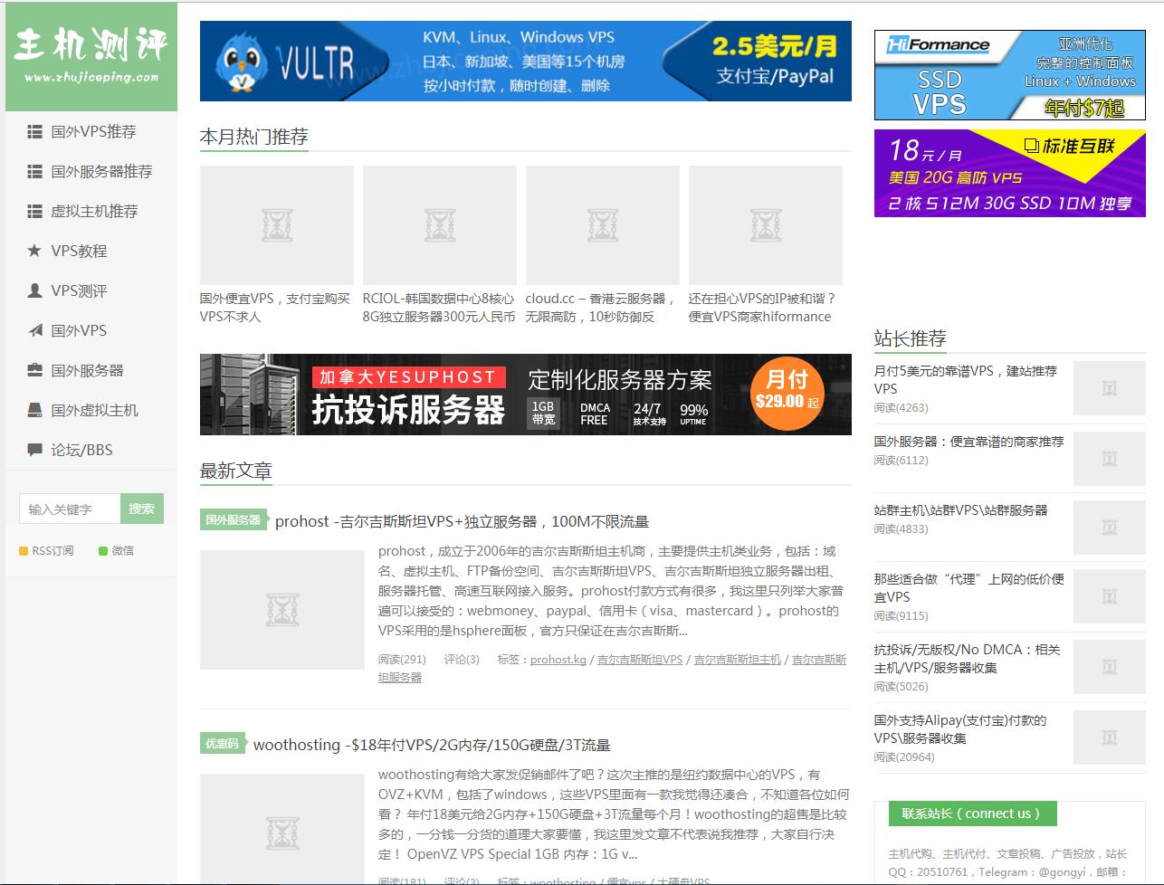This screenshot has height=885, width=1164.
Task: Click the drive icon beside 国外虚拟主机
Action: click(34, 410)
